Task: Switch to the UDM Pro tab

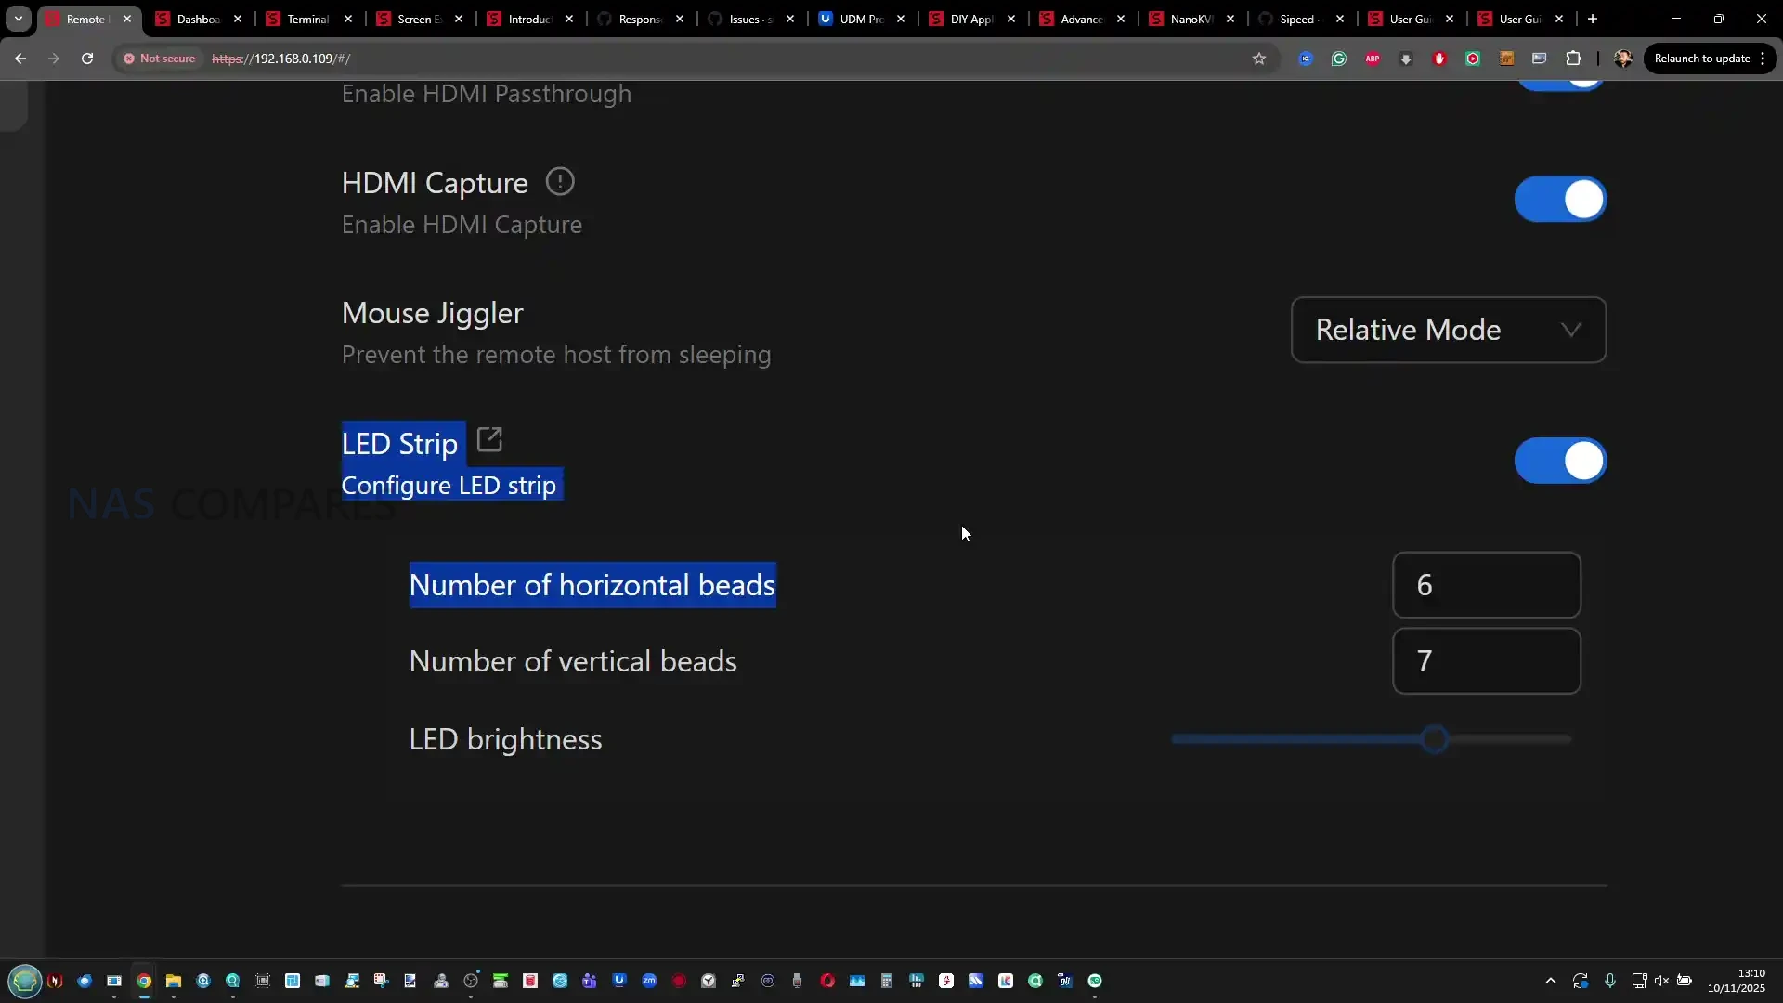Action: coord(859,19)
